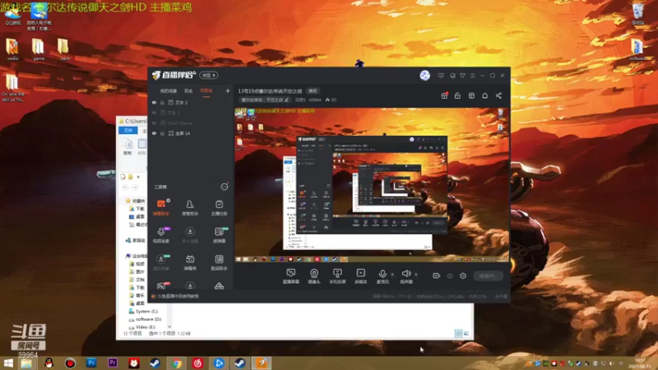Open 读弹幕 tool icon
The image size is (658, 370).
click(219, 235)
